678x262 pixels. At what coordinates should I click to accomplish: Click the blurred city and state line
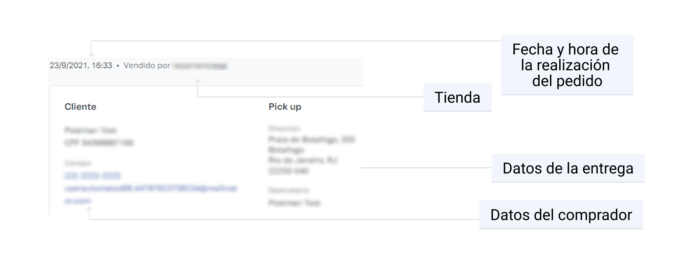(303, 160)
